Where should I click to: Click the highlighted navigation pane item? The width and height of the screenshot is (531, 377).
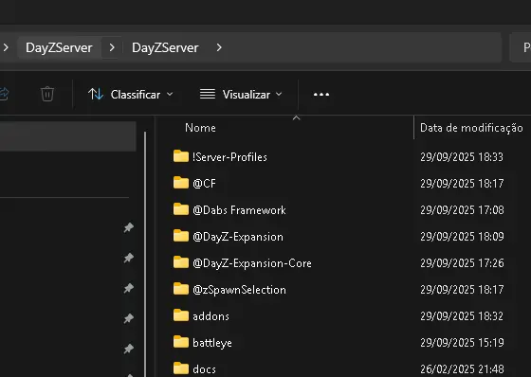click(67, 136)
